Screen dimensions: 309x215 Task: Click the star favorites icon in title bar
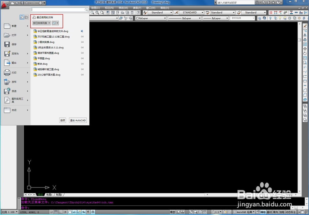(x=273, y=2)
